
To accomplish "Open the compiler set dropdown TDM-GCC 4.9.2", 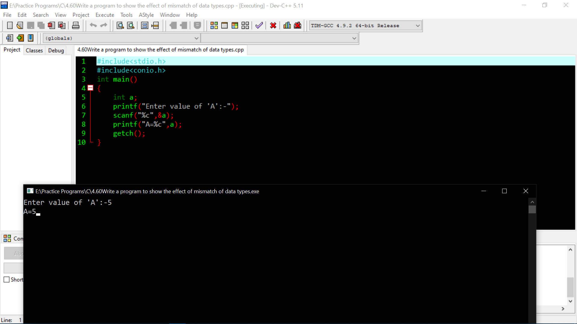I will (366, 26).
